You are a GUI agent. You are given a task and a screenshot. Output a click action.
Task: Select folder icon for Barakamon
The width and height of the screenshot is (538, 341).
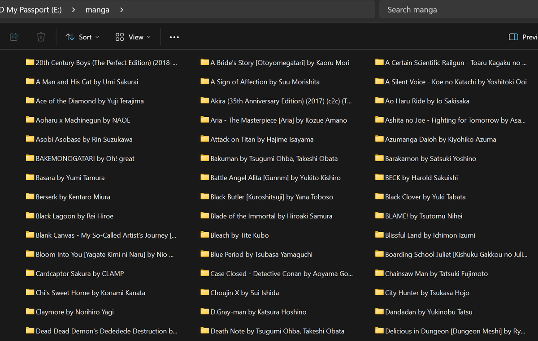tap(379, 158)
